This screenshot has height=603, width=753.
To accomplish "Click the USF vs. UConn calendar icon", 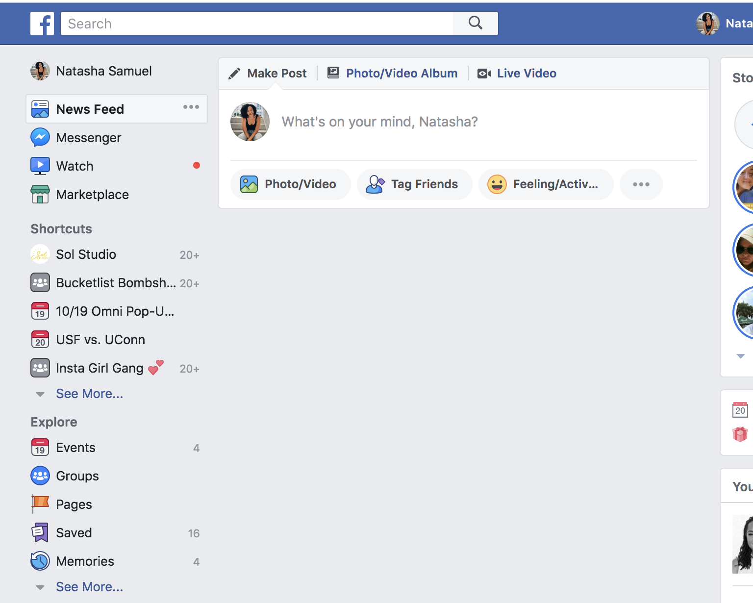I will point(40,339).
